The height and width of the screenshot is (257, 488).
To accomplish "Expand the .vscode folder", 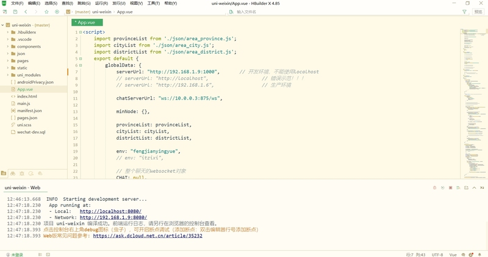I will [8, 39].
